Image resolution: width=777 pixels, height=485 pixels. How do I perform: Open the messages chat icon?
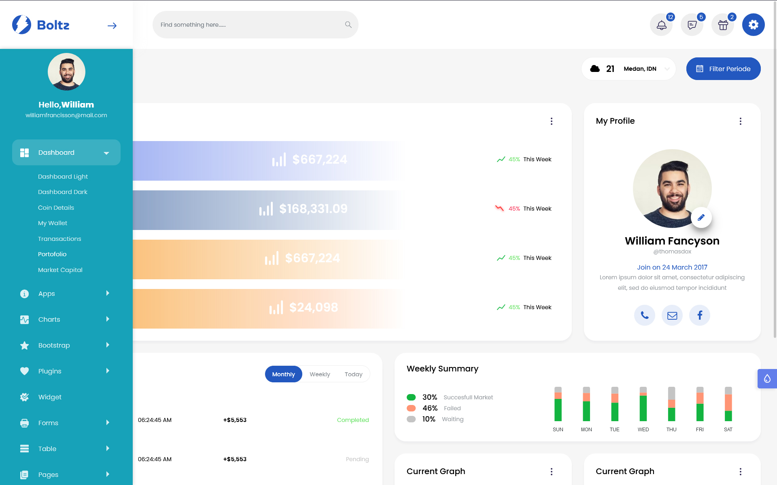[x=692, y=25]
